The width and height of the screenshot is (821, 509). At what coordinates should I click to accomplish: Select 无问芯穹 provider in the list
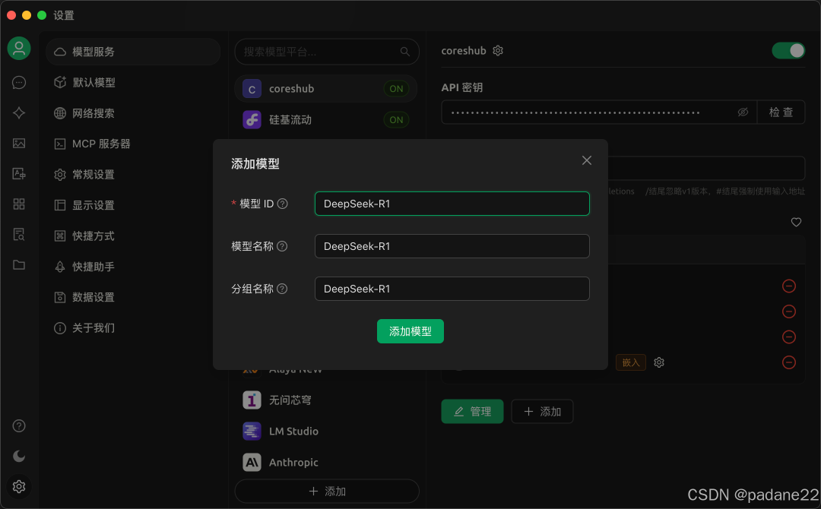point(325,400)
